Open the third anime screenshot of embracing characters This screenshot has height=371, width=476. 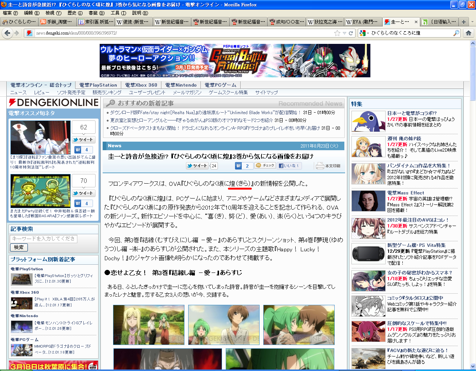299,325
